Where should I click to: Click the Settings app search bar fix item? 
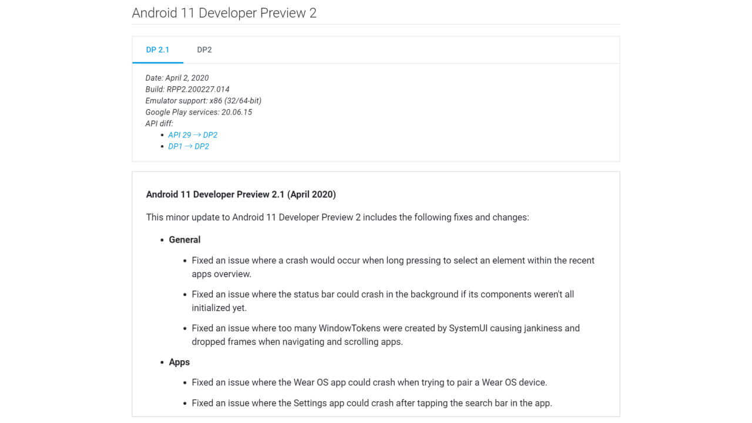tap(371, 403)
